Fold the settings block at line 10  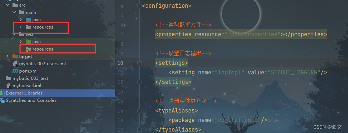[139, 63]
